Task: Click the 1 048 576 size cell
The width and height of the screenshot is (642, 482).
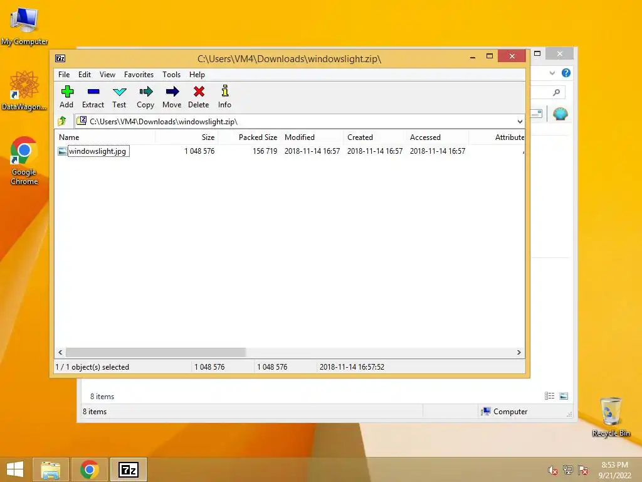Action: click(199, 151)
